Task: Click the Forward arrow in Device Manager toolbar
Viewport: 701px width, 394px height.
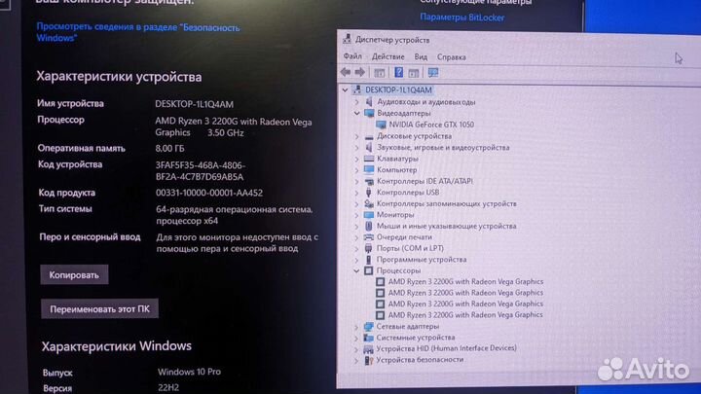Action: coord(360,72)
